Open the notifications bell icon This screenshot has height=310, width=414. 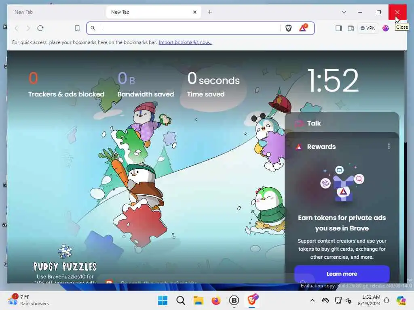387,300
